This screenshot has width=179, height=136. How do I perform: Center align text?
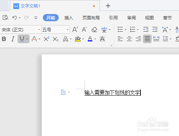coord(129,39)
